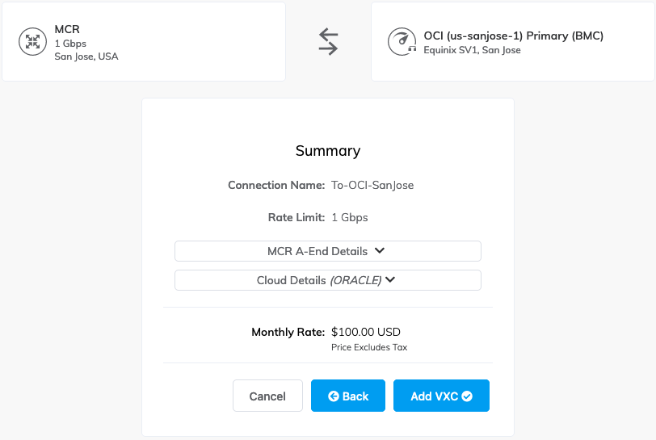Click the MCR router icon
The image size is (656, 440).
point(33,42)
